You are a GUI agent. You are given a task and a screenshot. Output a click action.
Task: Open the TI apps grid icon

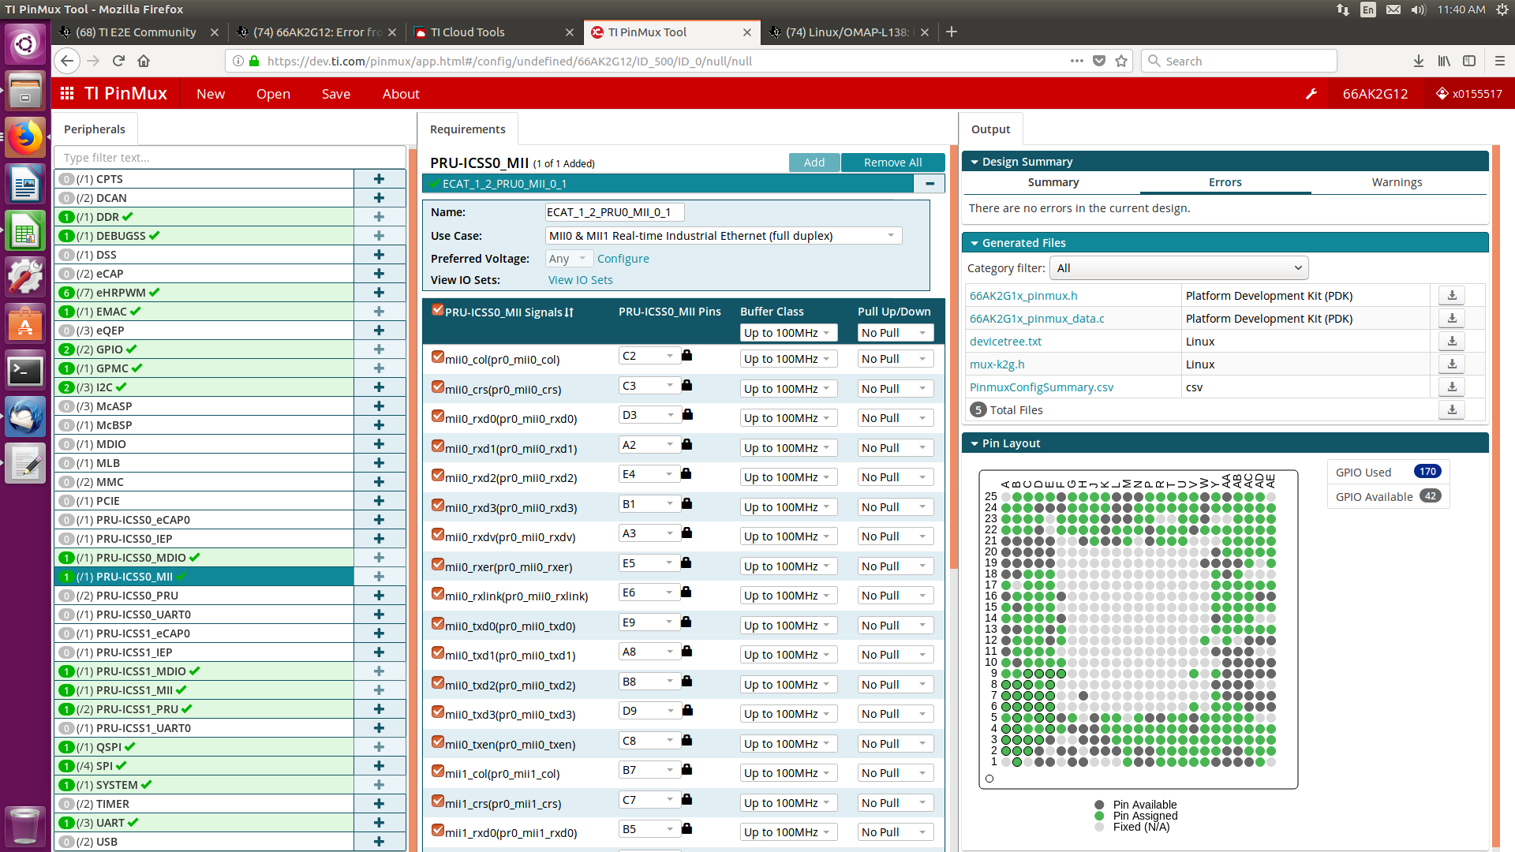tap(67, 94)
